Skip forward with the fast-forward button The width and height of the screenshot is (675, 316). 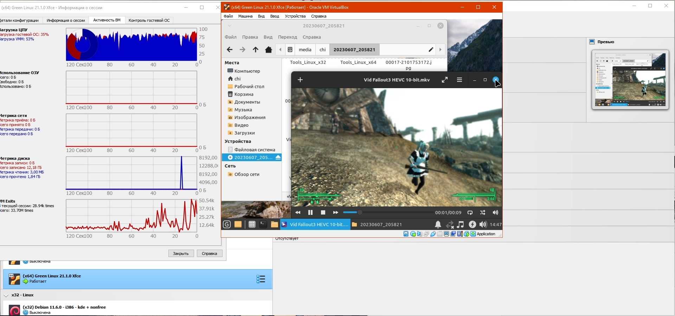pos(335,212)
